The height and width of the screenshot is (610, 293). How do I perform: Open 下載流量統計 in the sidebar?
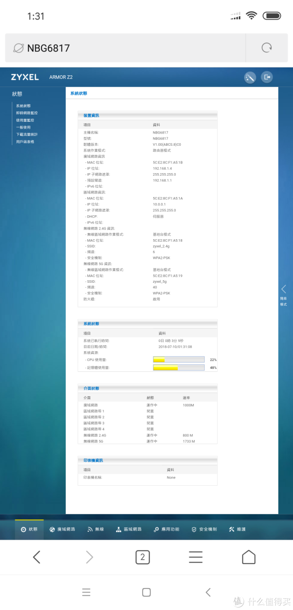pos(26,135)
